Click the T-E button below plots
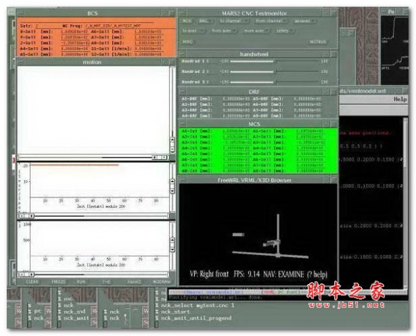Image resolution: width=416 pixels, height=336 pixels. coord(106,282)
